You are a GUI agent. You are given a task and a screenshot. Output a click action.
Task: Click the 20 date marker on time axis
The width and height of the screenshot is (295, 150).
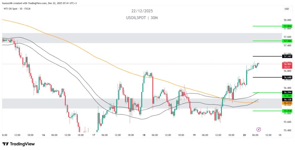click(244, 134)
